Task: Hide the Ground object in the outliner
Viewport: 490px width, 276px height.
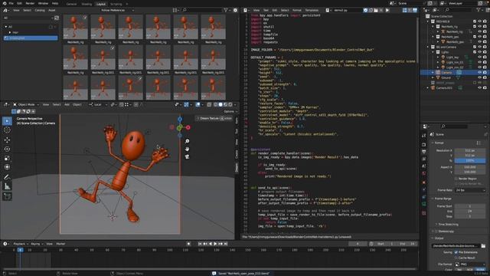Action: (x=480, y=77)
